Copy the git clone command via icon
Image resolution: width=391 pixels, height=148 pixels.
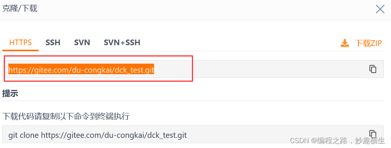(x=372, y=133)
